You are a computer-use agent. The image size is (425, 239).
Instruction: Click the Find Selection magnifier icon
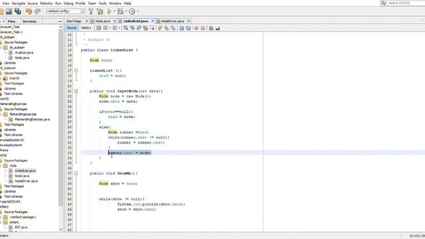point(126,28)
